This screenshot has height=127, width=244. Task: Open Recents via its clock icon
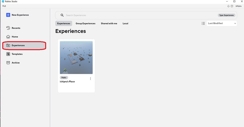pos(8,28)
